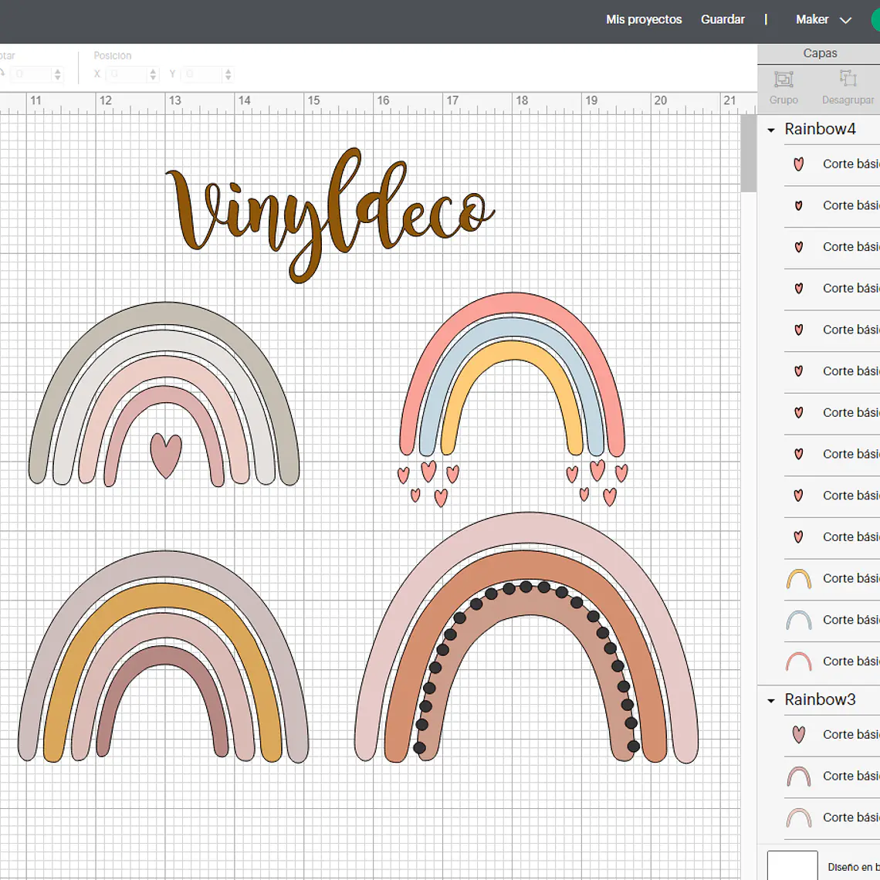Select the yellow arch layer thumbnail
This screenshot has width=880, height=880.
799,579
